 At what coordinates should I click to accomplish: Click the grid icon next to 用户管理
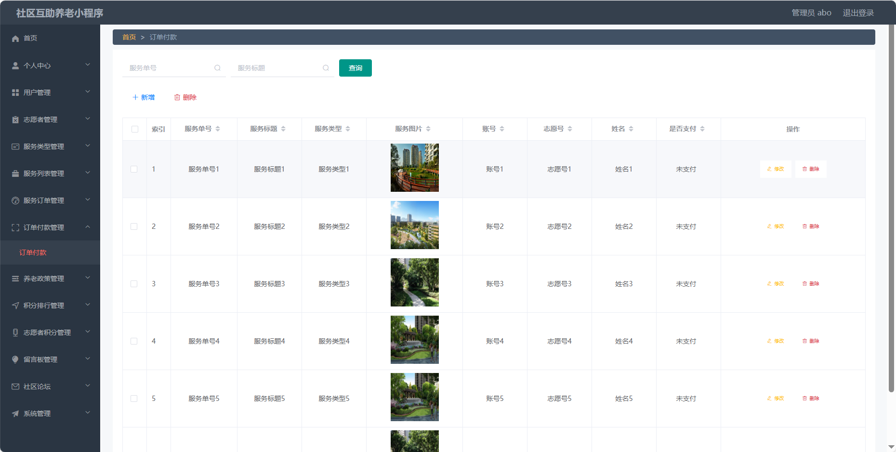[x=15, y=93]
